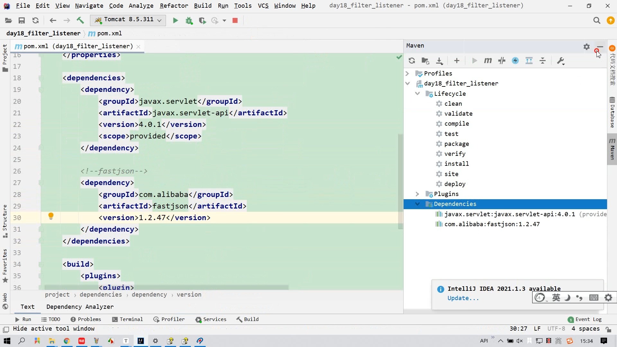Screen dimensions: 617x347
Task: Expand the Plugins node
Action: point(417,194)
